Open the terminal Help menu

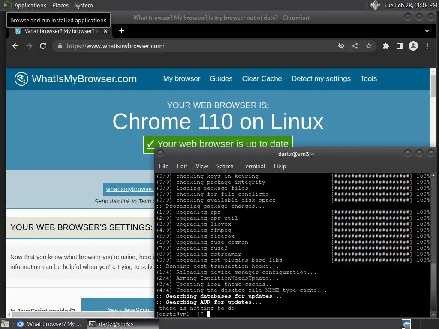280,166
